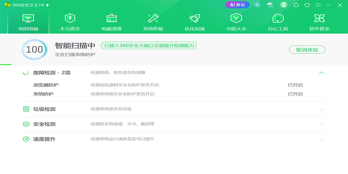Collapse the 故障检测 section chevron
This screenshot has height=174, width=348.
pyautogui.click(x=321, y=73)
